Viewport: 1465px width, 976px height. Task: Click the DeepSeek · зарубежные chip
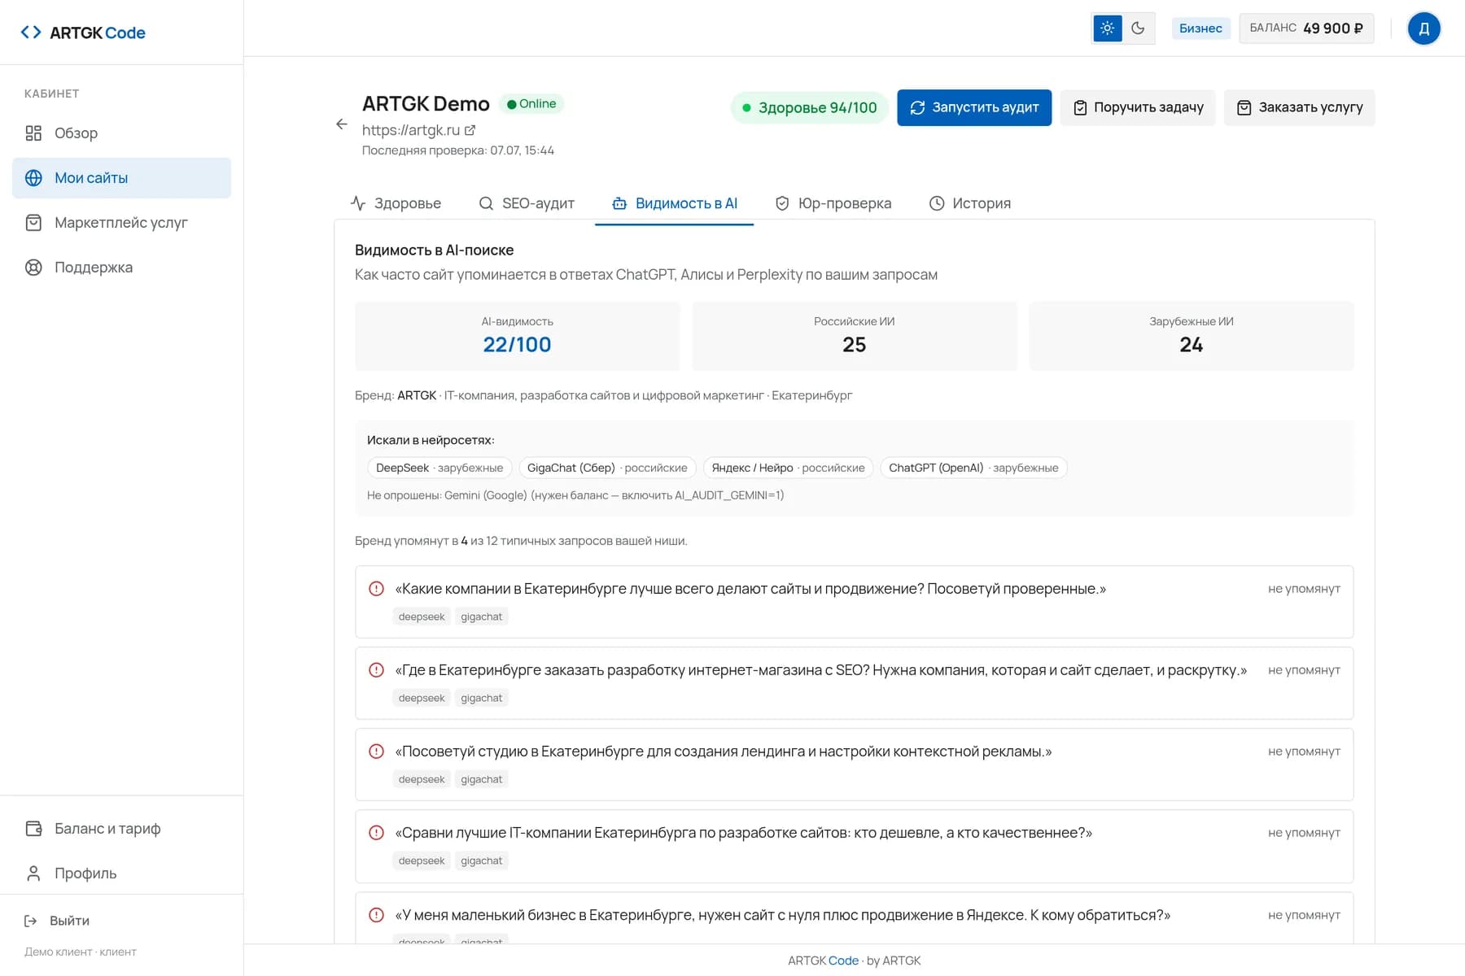(439, 468)
